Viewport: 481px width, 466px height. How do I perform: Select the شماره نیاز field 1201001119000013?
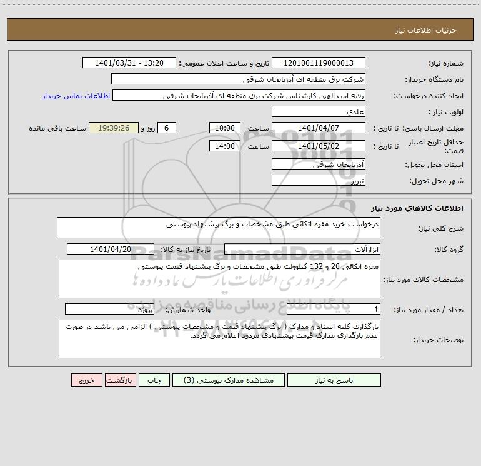pos(319,63)
